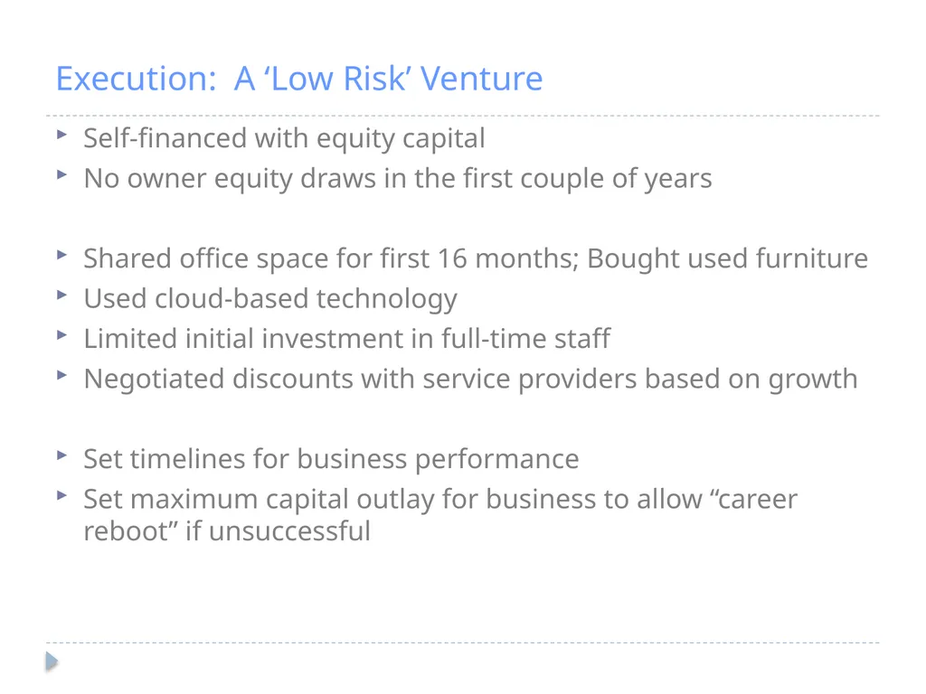Click the 'Negotiated discounts with service providers' line

pyautogui.click(x=470, y=380)
